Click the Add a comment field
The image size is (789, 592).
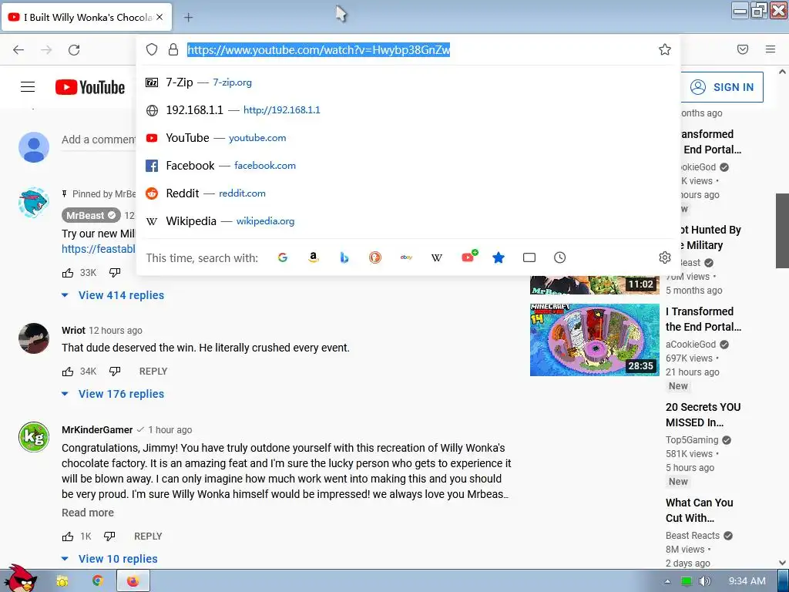[x=99, y=140]
